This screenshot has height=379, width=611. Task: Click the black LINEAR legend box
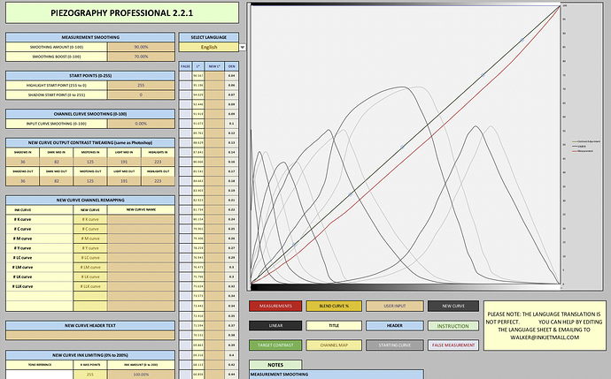[x=275, y=326]
